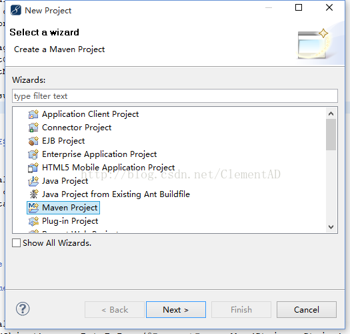
Task: Open help with the question mark icon
Action: pyautogui.click(x=23, y=309)
